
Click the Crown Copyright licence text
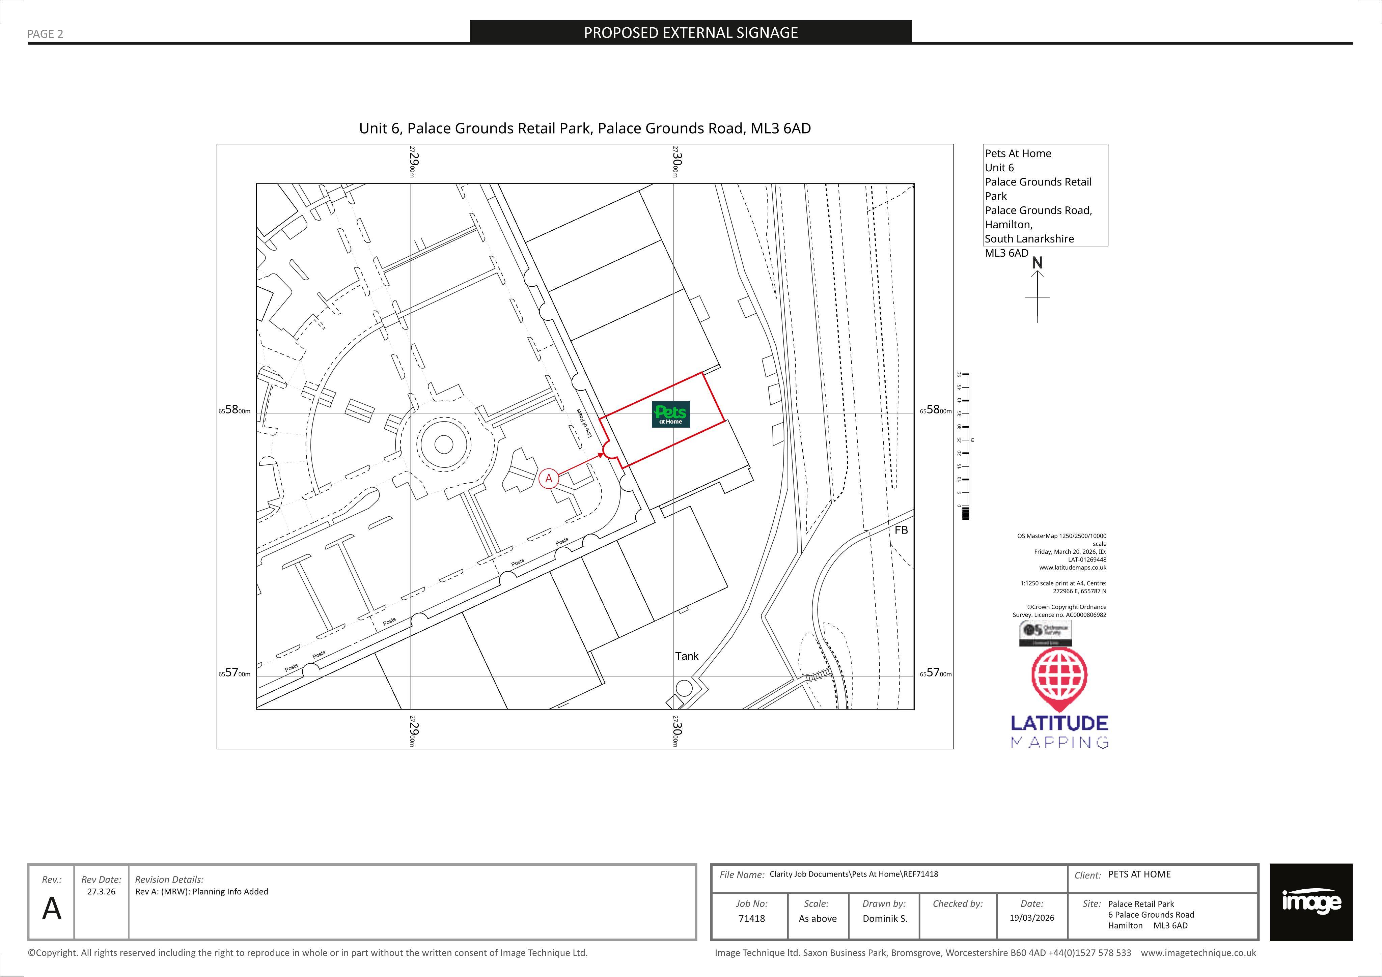(1060, 611)
